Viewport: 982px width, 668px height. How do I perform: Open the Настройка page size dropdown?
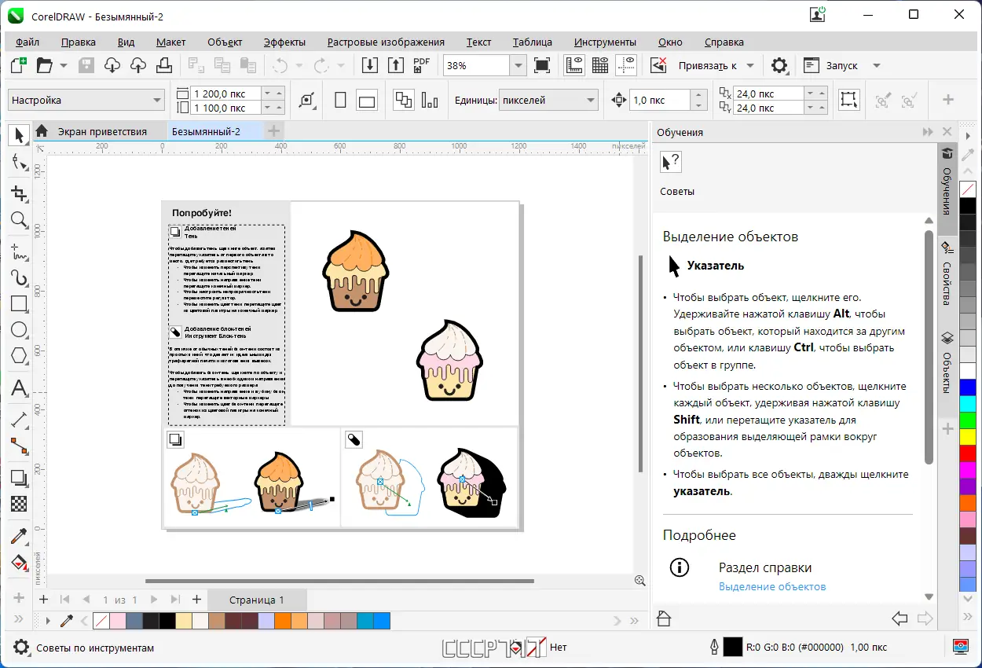(157, 100)
